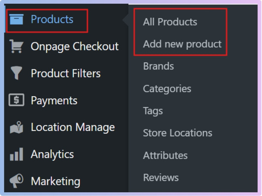Click the Location Manage map pin icon

16,127
